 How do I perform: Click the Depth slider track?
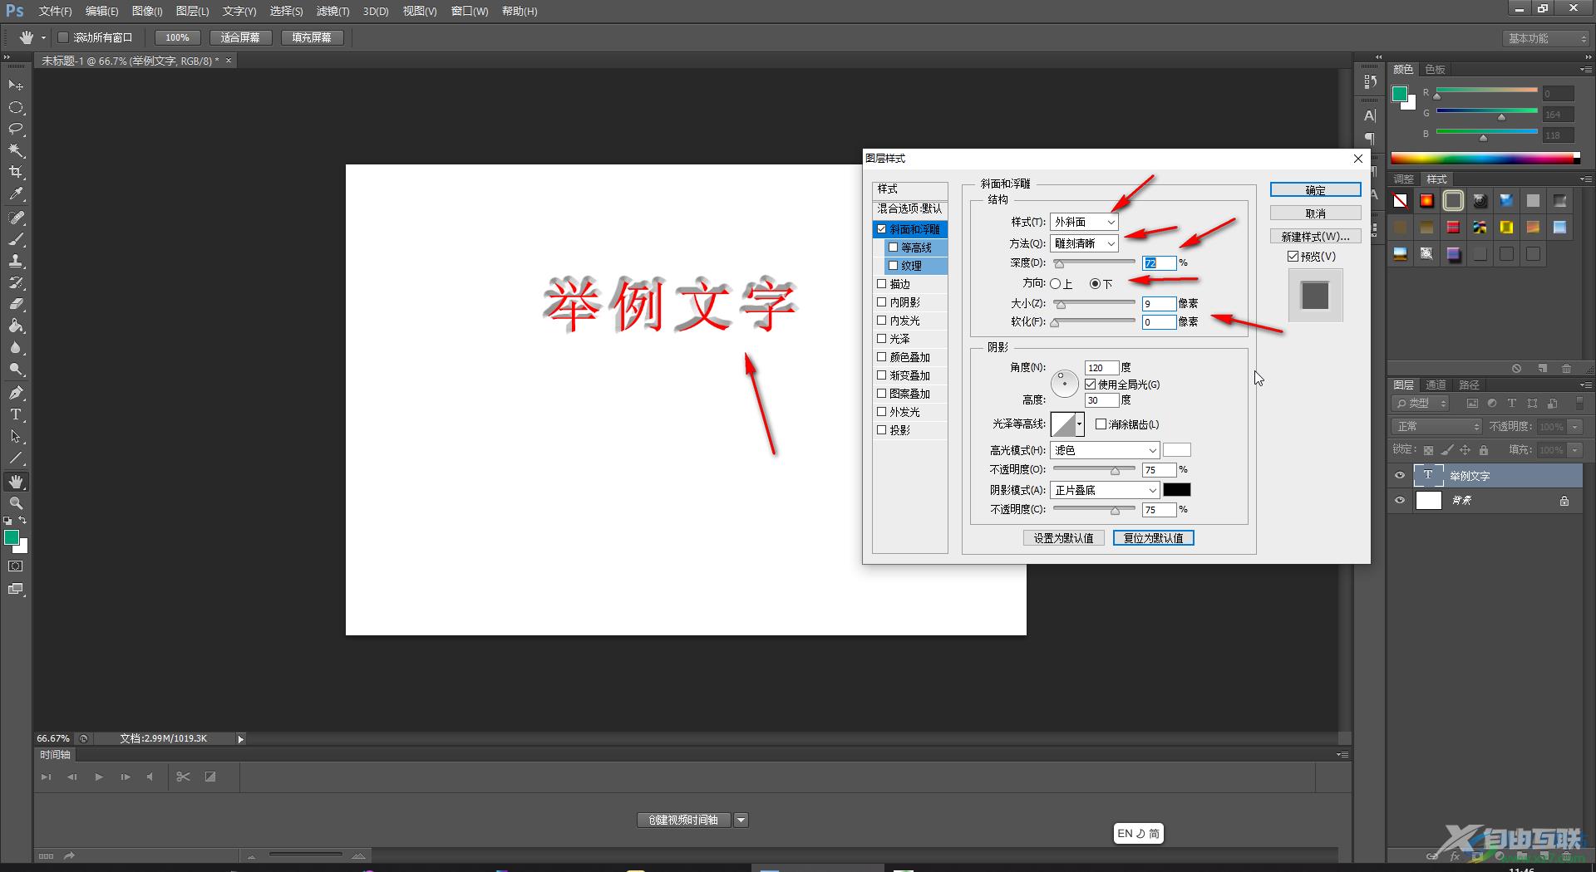tap(1093, 262)
